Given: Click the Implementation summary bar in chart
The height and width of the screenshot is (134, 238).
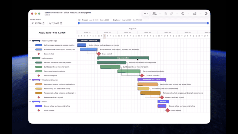Looking at the screenshot, I should (x=123, y=58).
